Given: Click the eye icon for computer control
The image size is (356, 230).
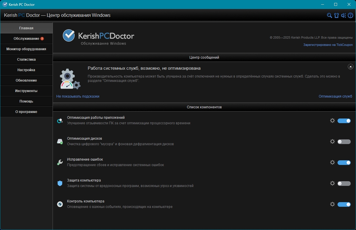Looking at the screenshot, I should click(60, 204).
